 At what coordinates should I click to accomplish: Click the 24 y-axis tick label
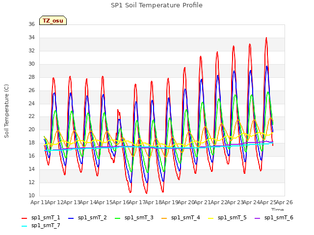[x=31, y=103]
